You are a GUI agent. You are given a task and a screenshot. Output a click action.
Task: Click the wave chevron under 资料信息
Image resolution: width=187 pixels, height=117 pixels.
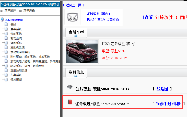tap(76, 76)
